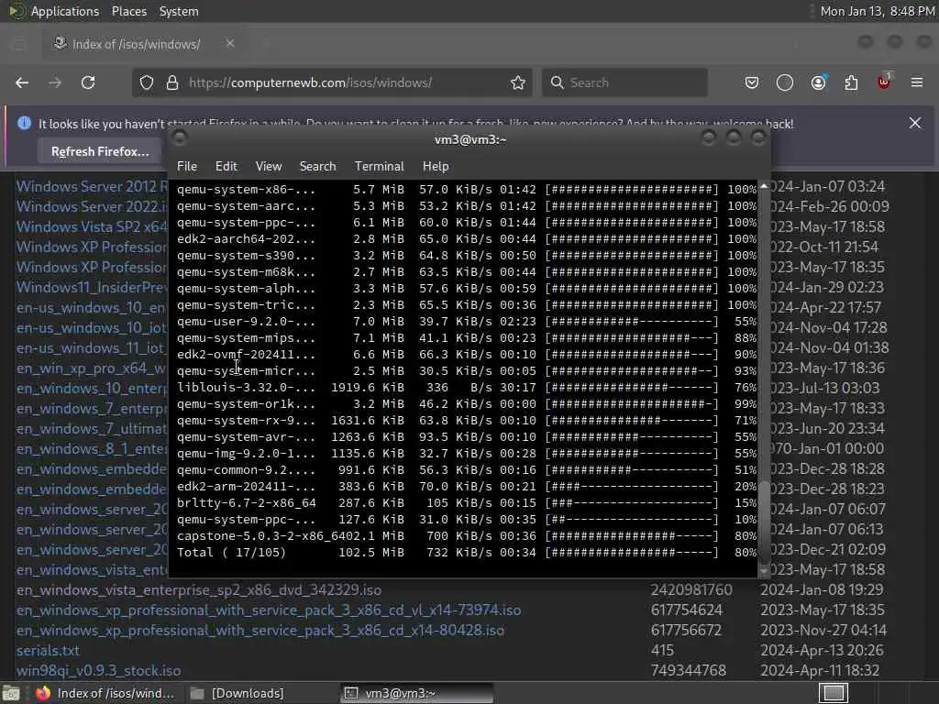The height and width of the screenshot is (704, 939).
Task: Open the terminal Help menu
Action: [x=436, y=167]
